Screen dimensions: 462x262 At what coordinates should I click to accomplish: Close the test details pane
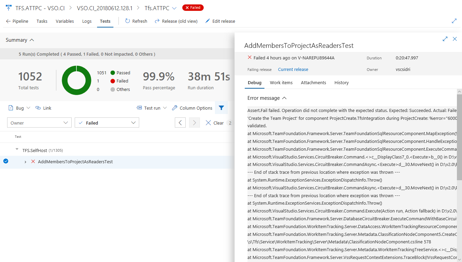455,39
